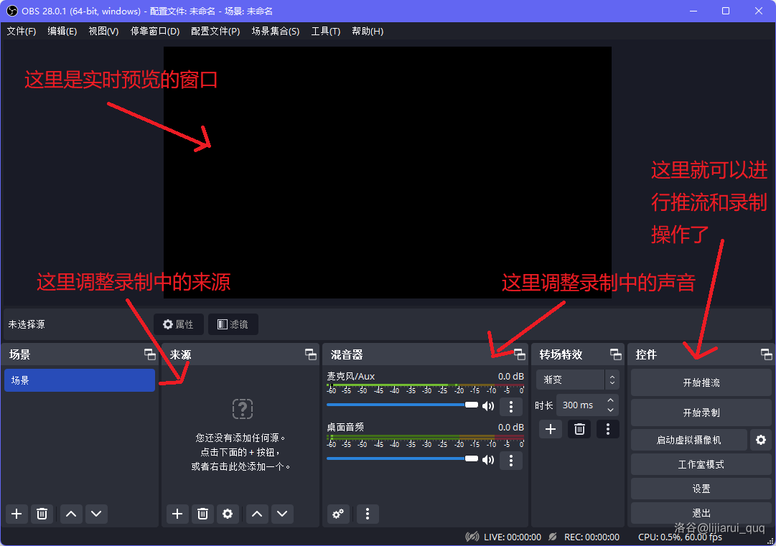Undock the 来源 panel

310,354
